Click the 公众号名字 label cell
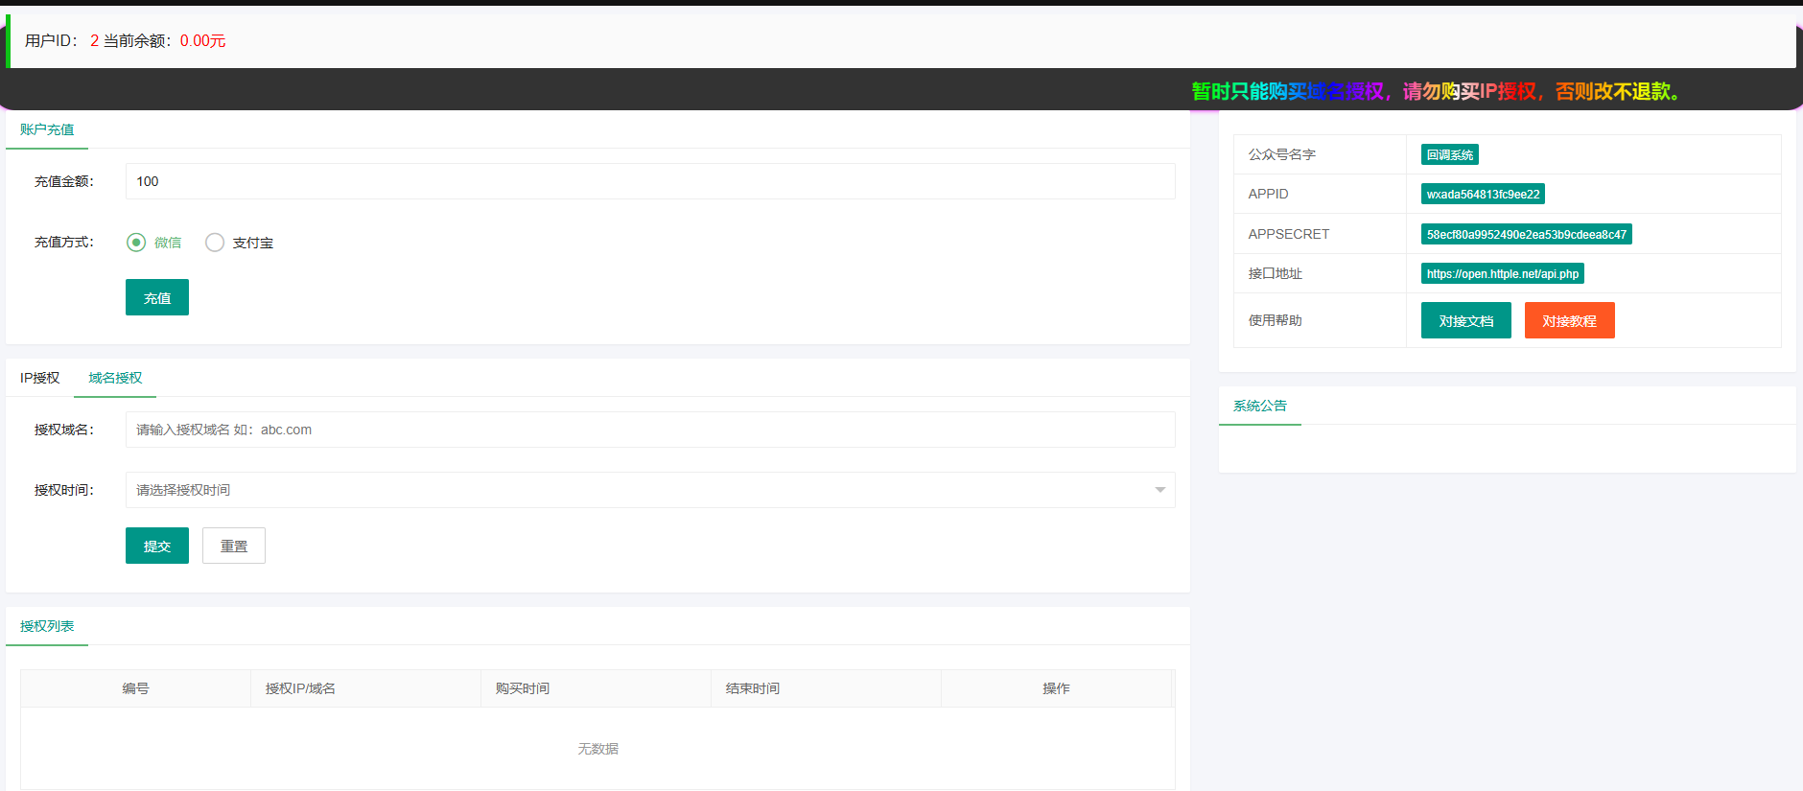The image size is (1803, 791). click(x=1320, y=154)
